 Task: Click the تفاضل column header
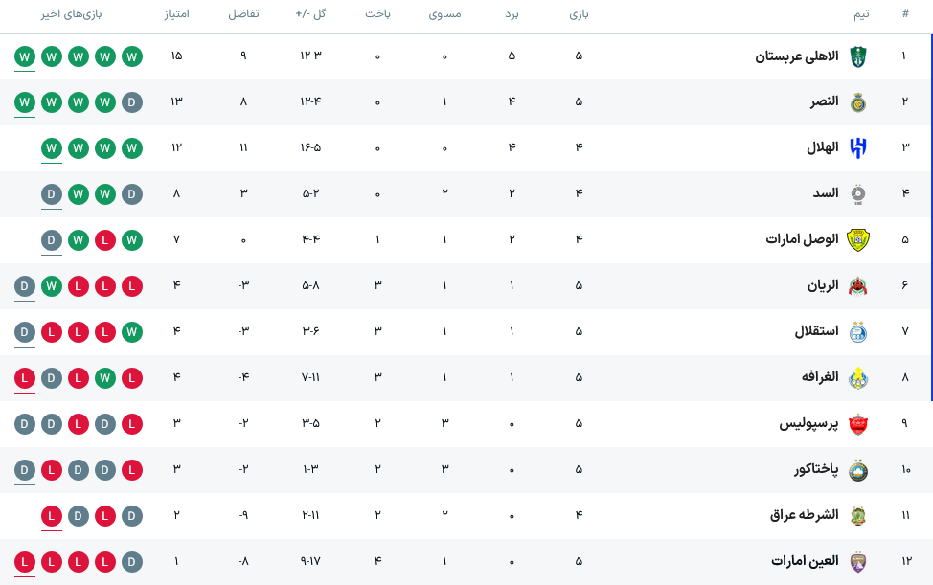pyautogui.click(x=244, y=13)
